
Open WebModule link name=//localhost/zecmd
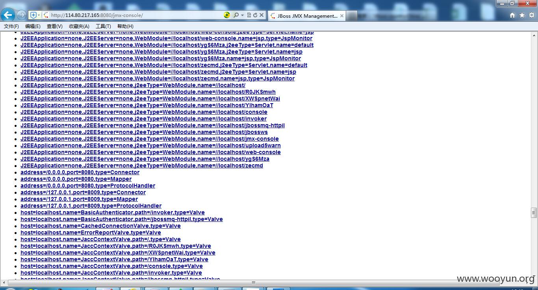click(142, 165)
